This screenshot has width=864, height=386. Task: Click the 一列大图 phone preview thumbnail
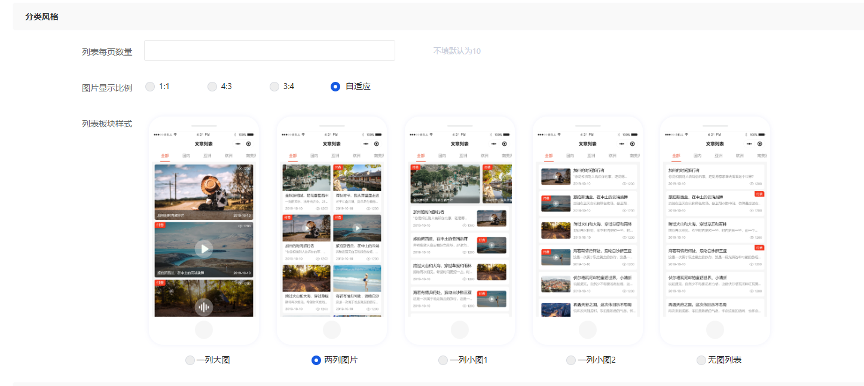click(204, 231)
